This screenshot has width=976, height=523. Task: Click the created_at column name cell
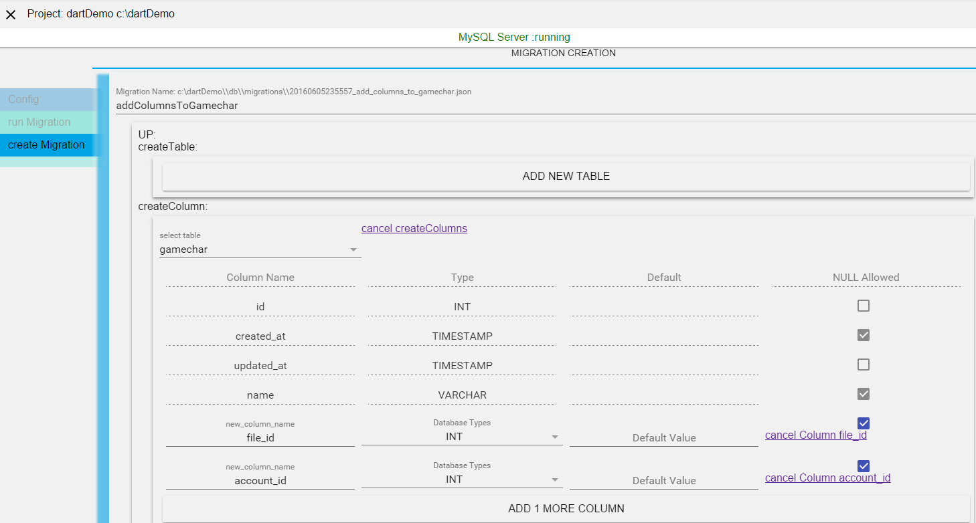click(x=260, y=336)
